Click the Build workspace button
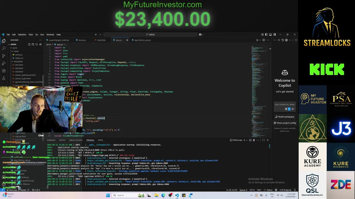 pyautogui.click(x=285, y=117)
